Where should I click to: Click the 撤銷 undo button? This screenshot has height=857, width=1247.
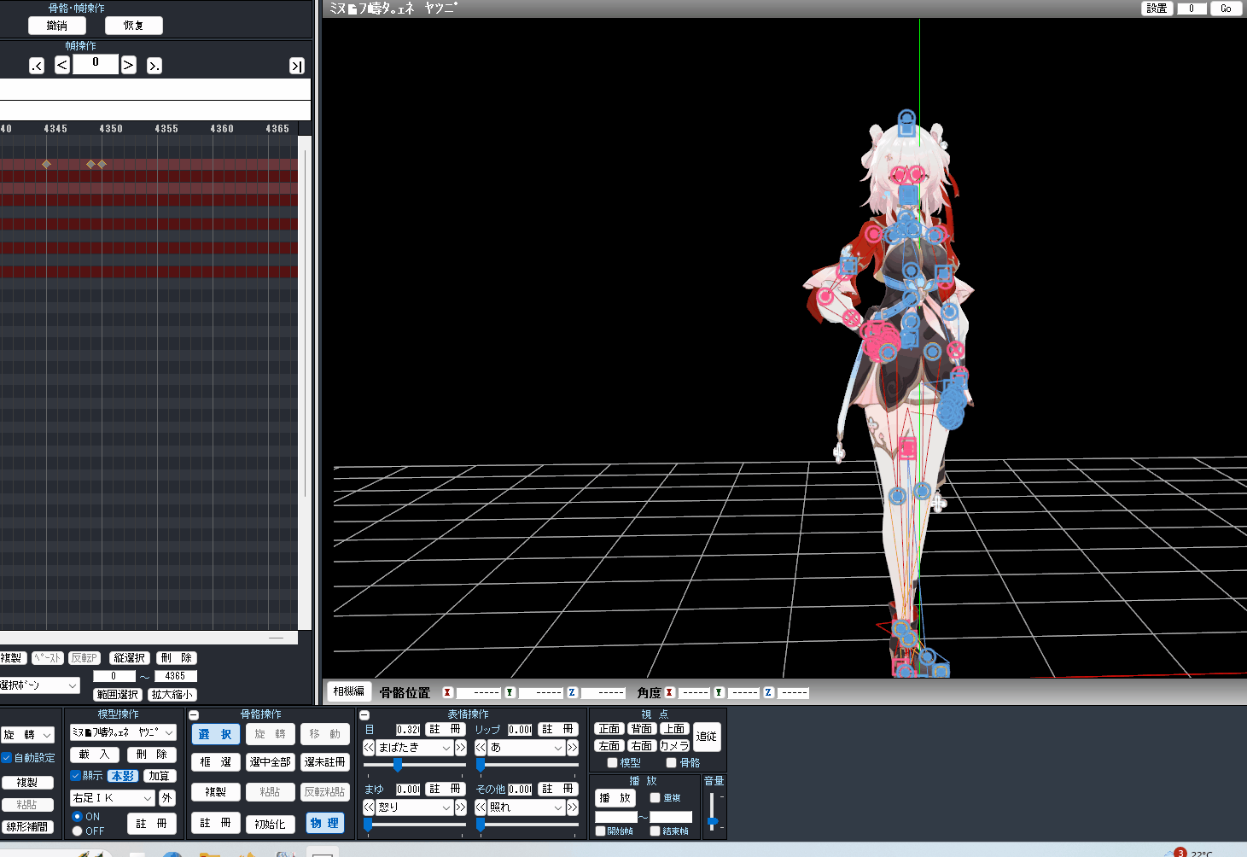[57, 25]
